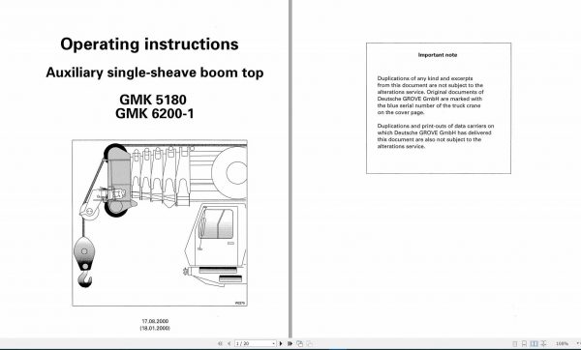Viewport: 581px width, 350px height.
Task: Jump to the last page
Action: coord(290,343)
